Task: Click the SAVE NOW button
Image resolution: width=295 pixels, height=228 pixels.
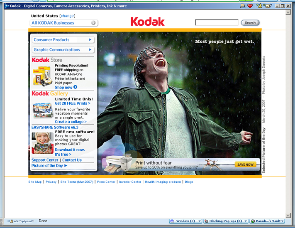Action: click(245, 164)
